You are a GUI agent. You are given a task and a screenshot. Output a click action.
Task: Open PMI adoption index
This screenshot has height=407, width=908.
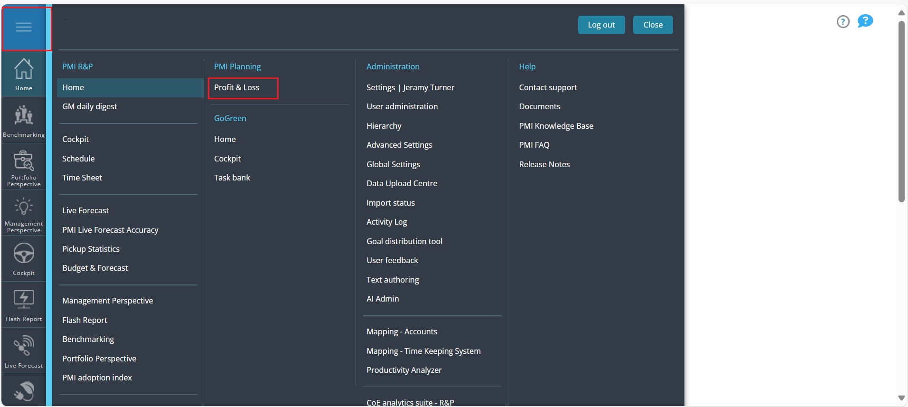pyautogui.click(x=97, y=378)
